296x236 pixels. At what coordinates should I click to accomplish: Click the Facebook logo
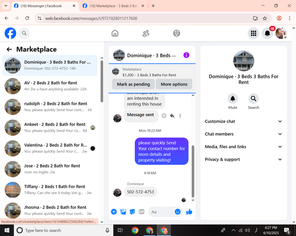(x=10, y=33)
